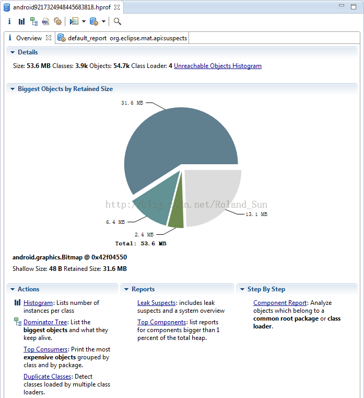This screenshot has width=364, height=398.
Task: Collapse the Step By Step section
Action: 242,289
